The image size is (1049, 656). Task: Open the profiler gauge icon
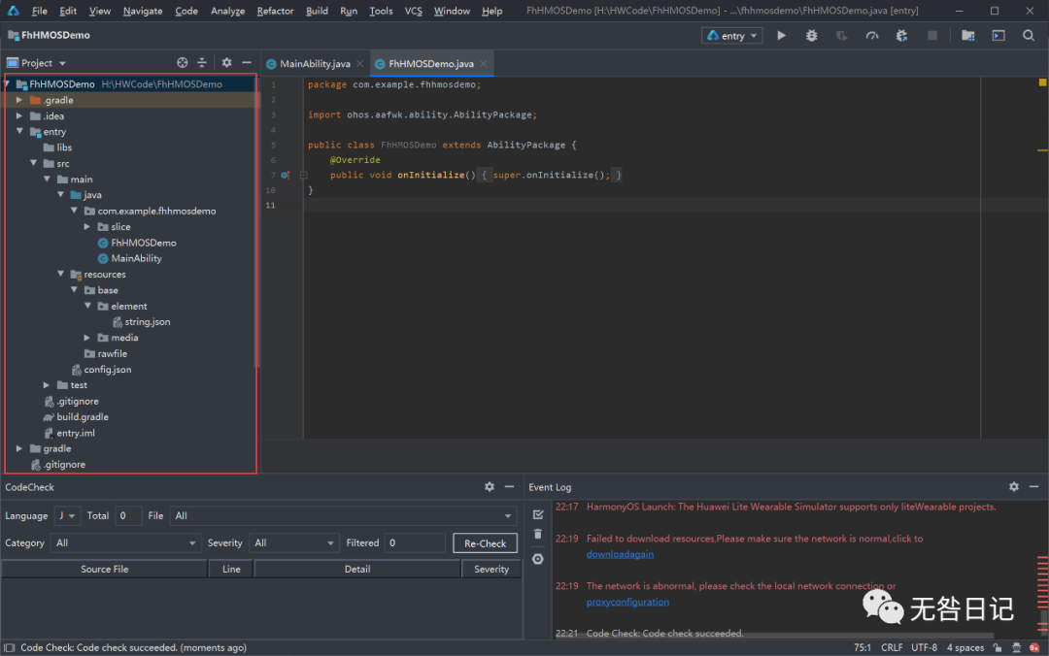[872, 36]
